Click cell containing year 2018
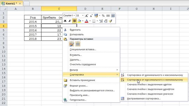 33,39
